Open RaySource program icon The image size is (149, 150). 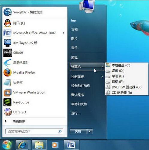tap(7, 102)
